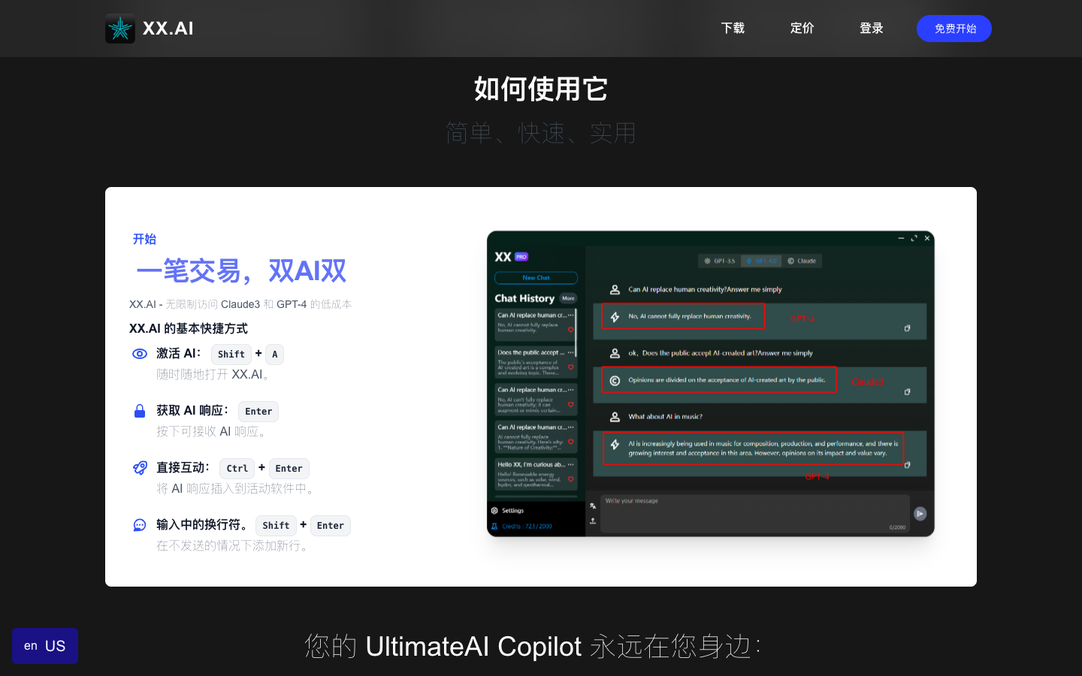Toggle heart on 'Does the public accept' chat

570,367
